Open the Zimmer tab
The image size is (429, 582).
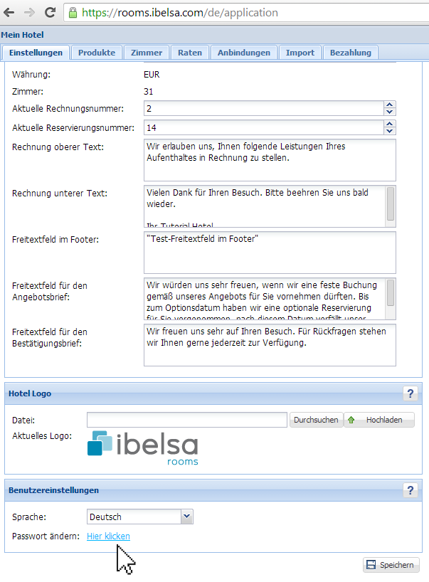(x=147, y=53)
